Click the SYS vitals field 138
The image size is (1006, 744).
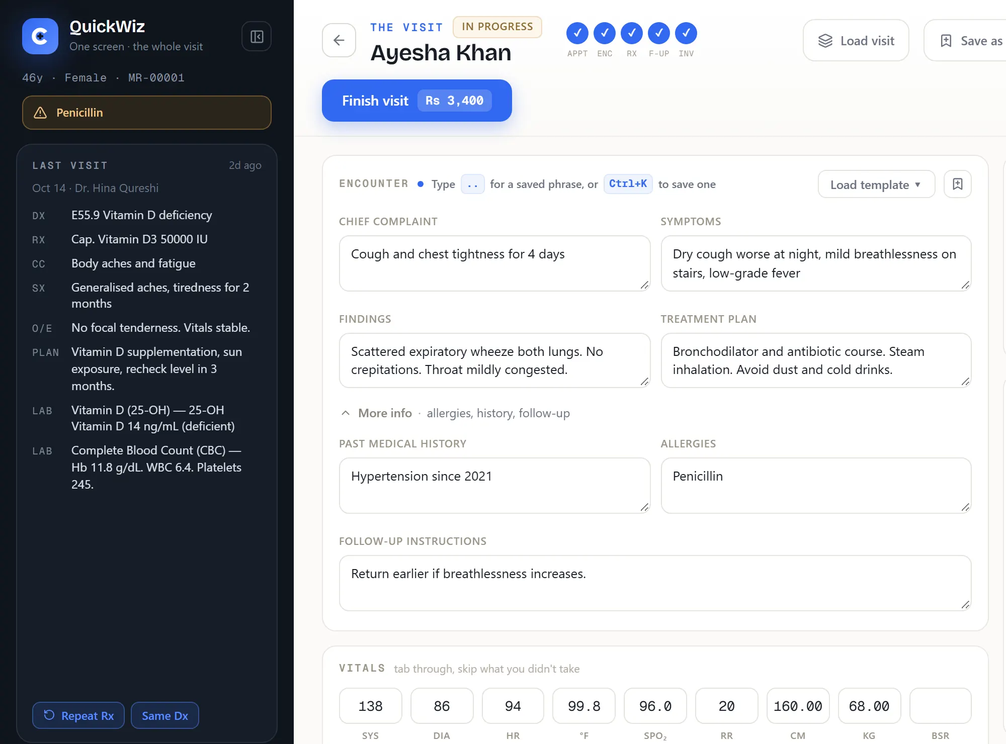coord(371,706)
